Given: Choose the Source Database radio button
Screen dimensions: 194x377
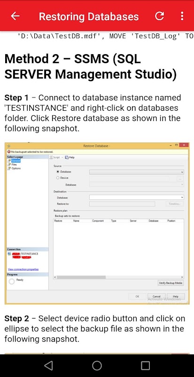Looking at the screenshot, I should 58,172.
